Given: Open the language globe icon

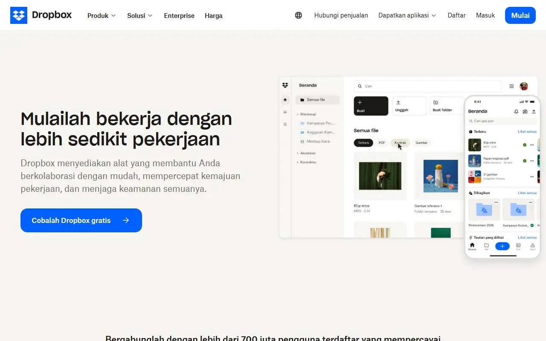Looking at the screenshot, I should tap(299, 15).
